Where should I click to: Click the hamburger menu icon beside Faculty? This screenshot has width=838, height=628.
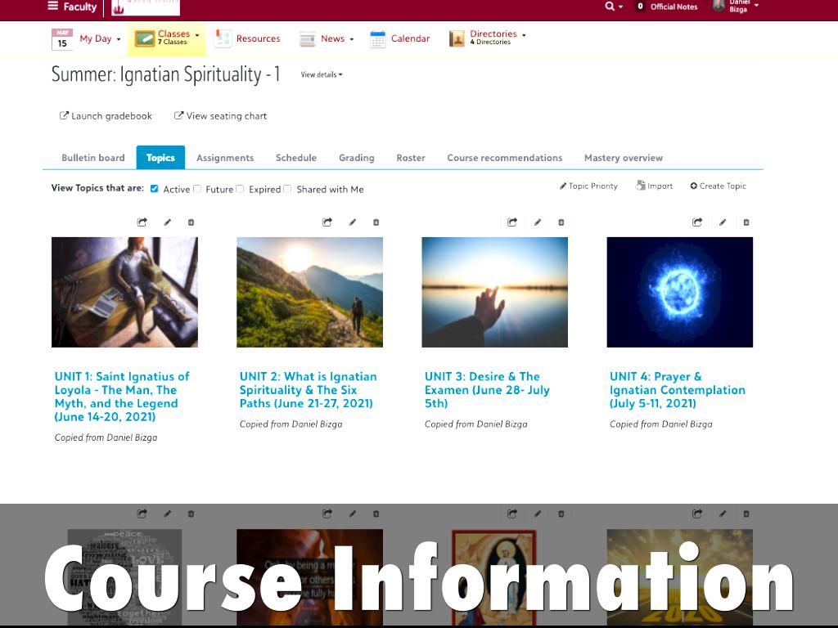pyautogui.click(x=53, y=7)
